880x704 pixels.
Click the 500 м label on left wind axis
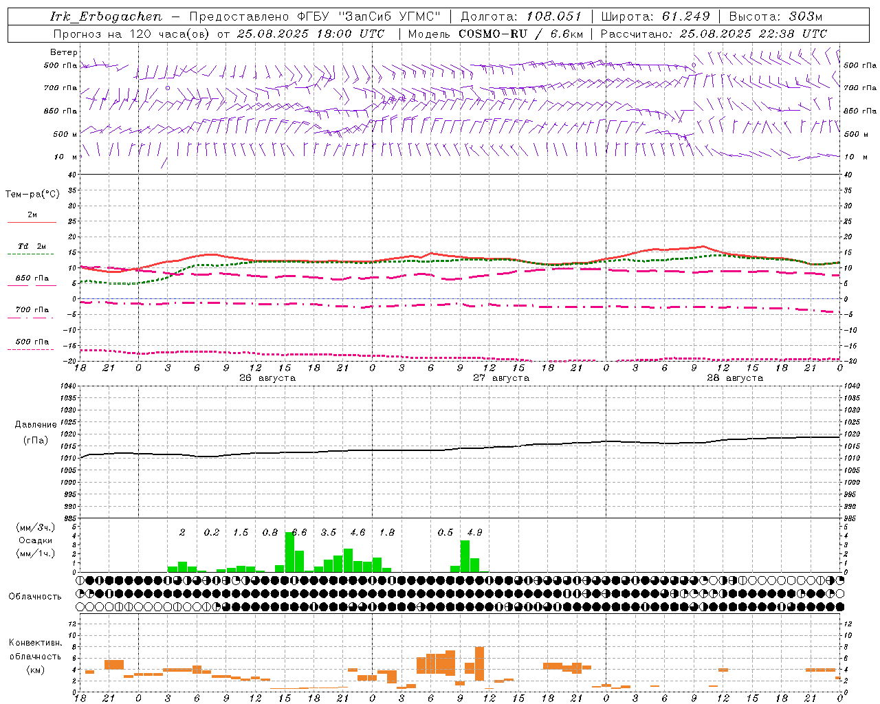coord(66,134)
